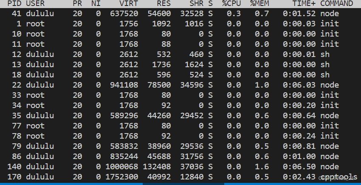Click the RES value 132408
This screenshot has height=185, width=361.
tap(157, 167)
